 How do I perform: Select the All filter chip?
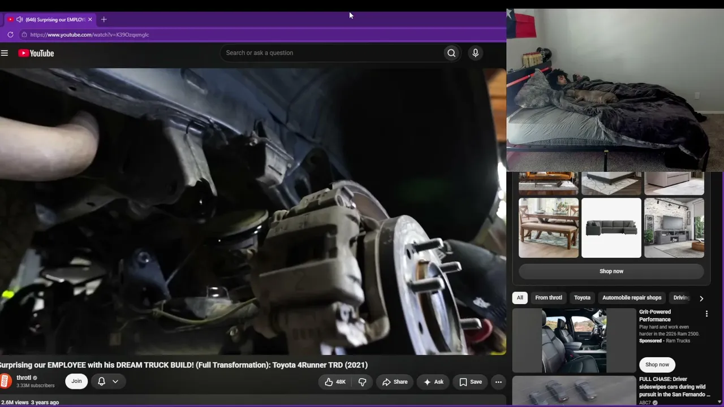520,298
